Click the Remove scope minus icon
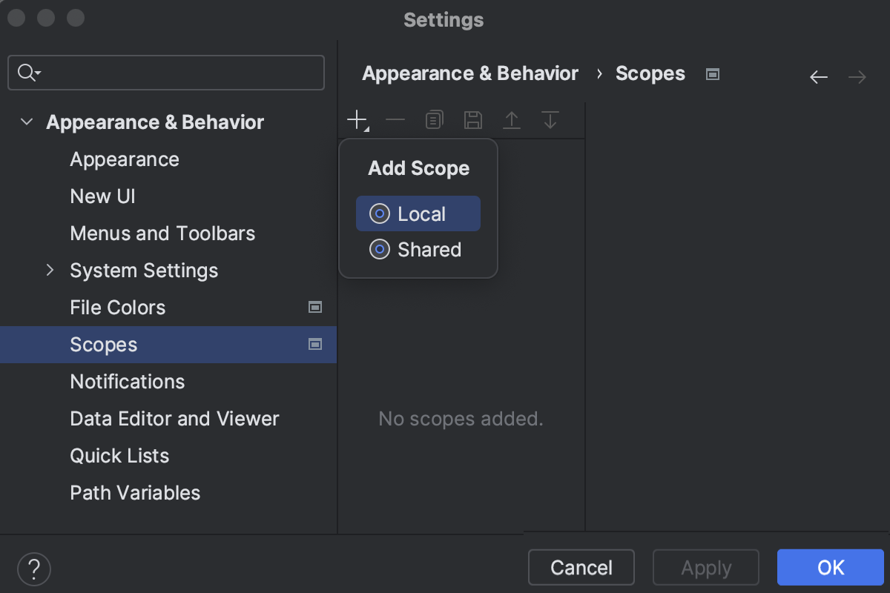890x593 pixels. tap(396, 119)
